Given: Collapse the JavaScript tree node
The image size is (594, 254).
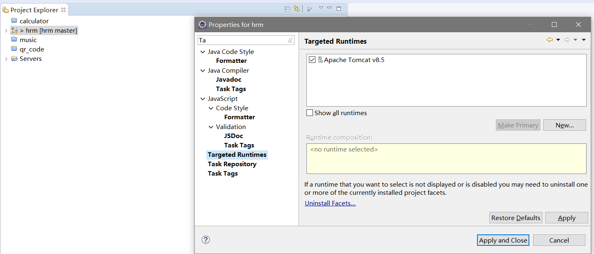Looking at the screenshot, I should (202, 99).
